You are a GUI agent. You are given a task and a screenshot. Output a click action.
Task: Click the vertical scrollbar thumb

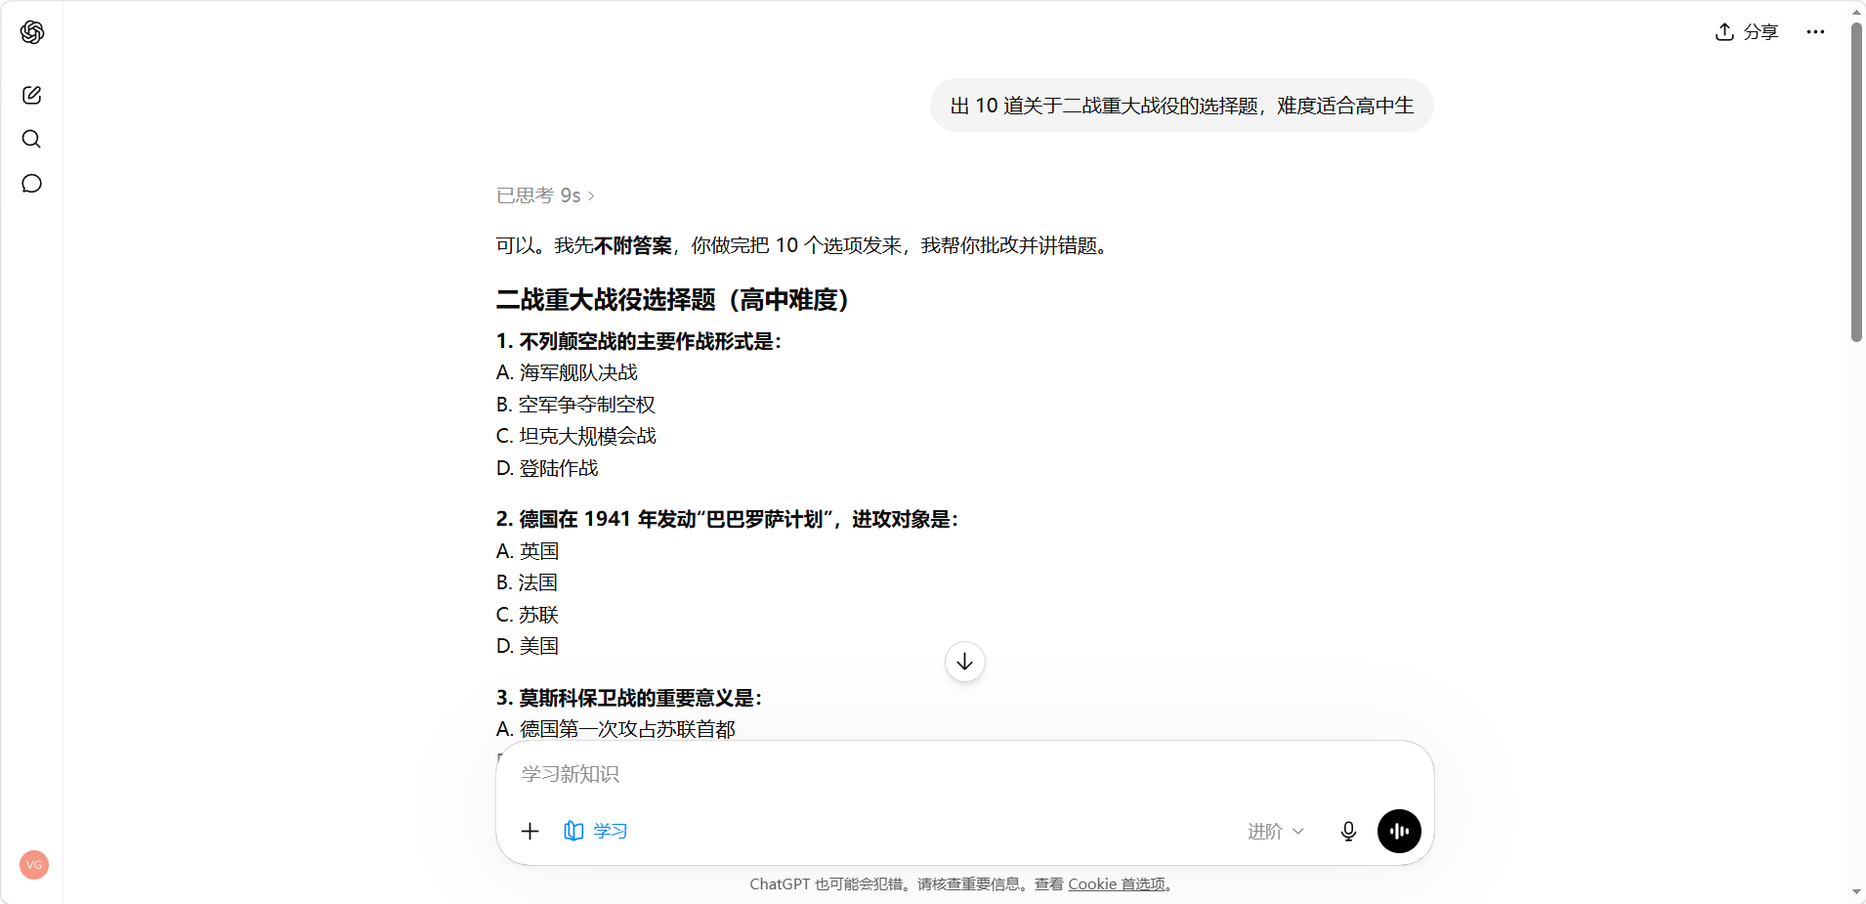1856,181
